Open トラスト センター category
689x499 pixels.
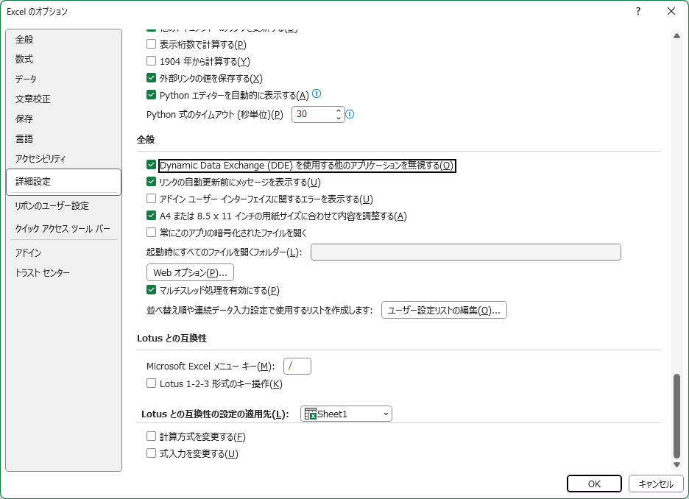point(64,273)
